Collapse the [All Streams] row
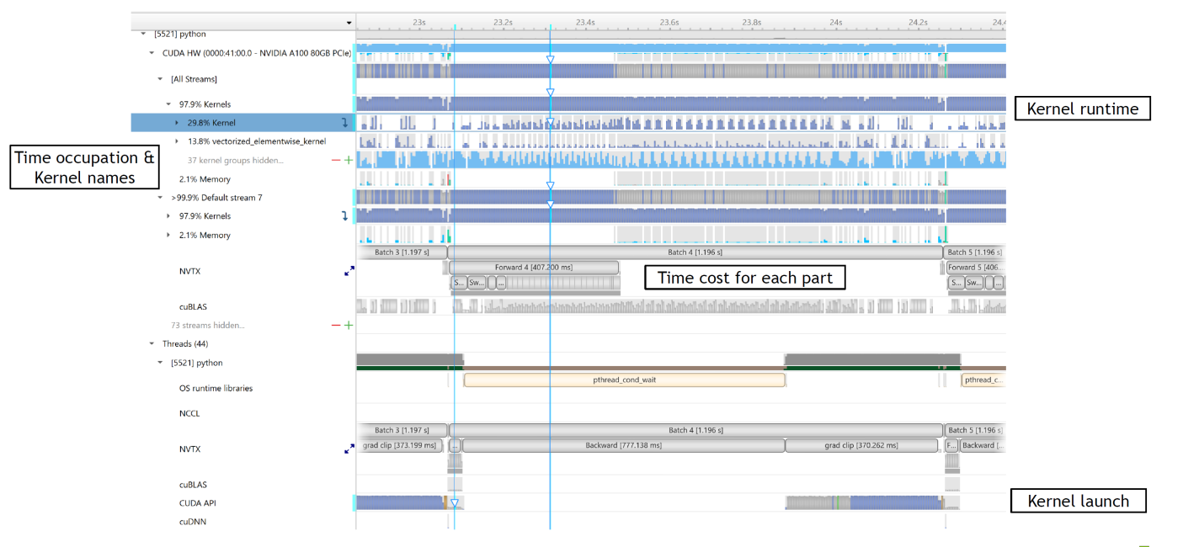 coord(161,79)
